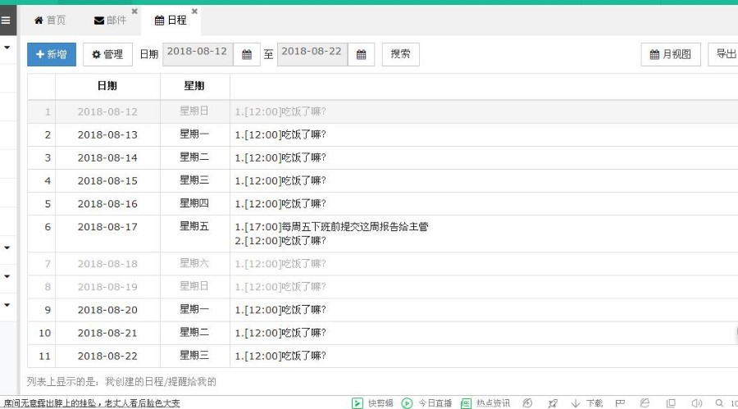Click 吃饭了嘛 entry on 2018-08-22 row

tap(280, 357)
